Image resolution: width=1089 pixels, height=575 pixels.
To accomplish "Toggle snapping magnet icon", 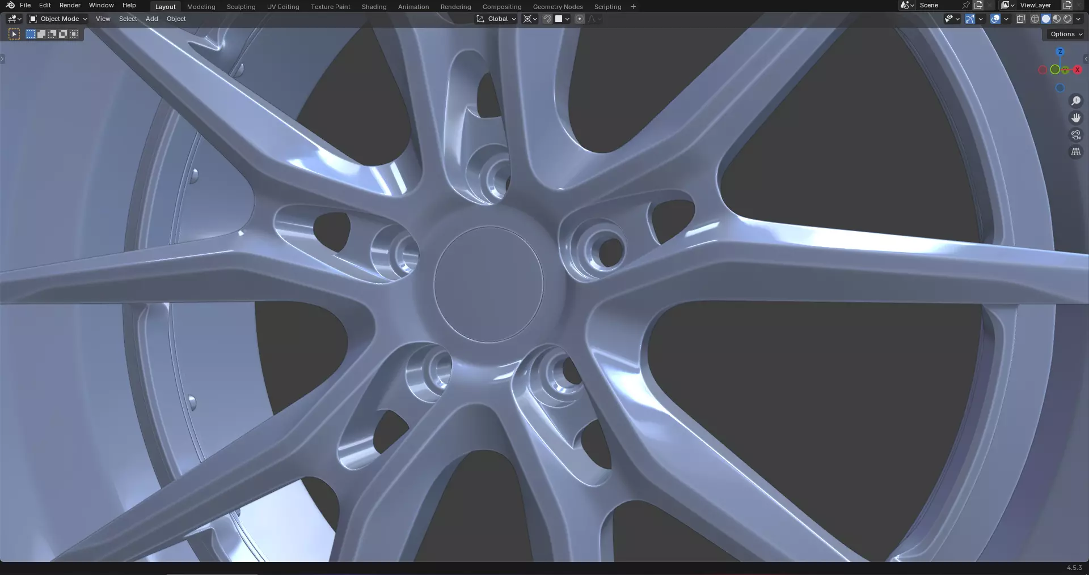I will coord(547,19).
